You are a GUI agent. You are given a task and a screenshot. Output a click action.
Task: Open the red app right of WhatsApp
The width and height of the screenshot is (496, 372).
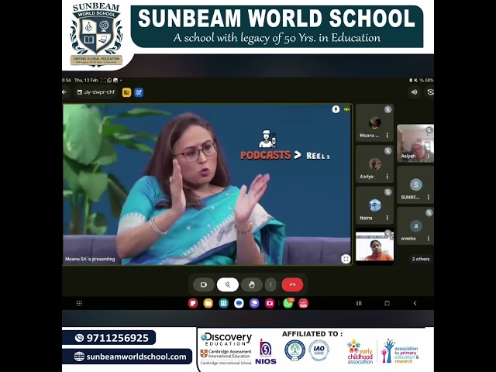(x=303, y=303)
